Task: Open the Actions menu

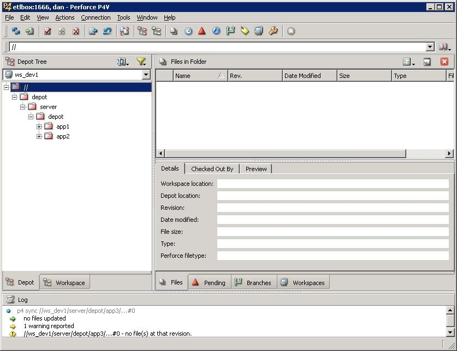Action: [65, 18]
